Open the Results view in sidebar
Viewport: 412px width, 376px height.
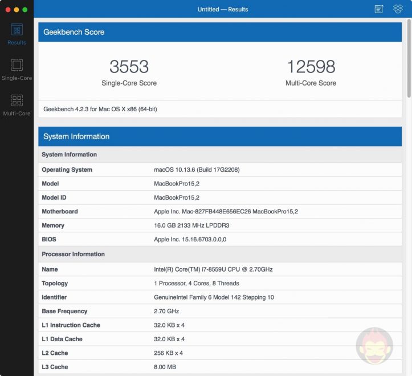(x=17, y=33)
